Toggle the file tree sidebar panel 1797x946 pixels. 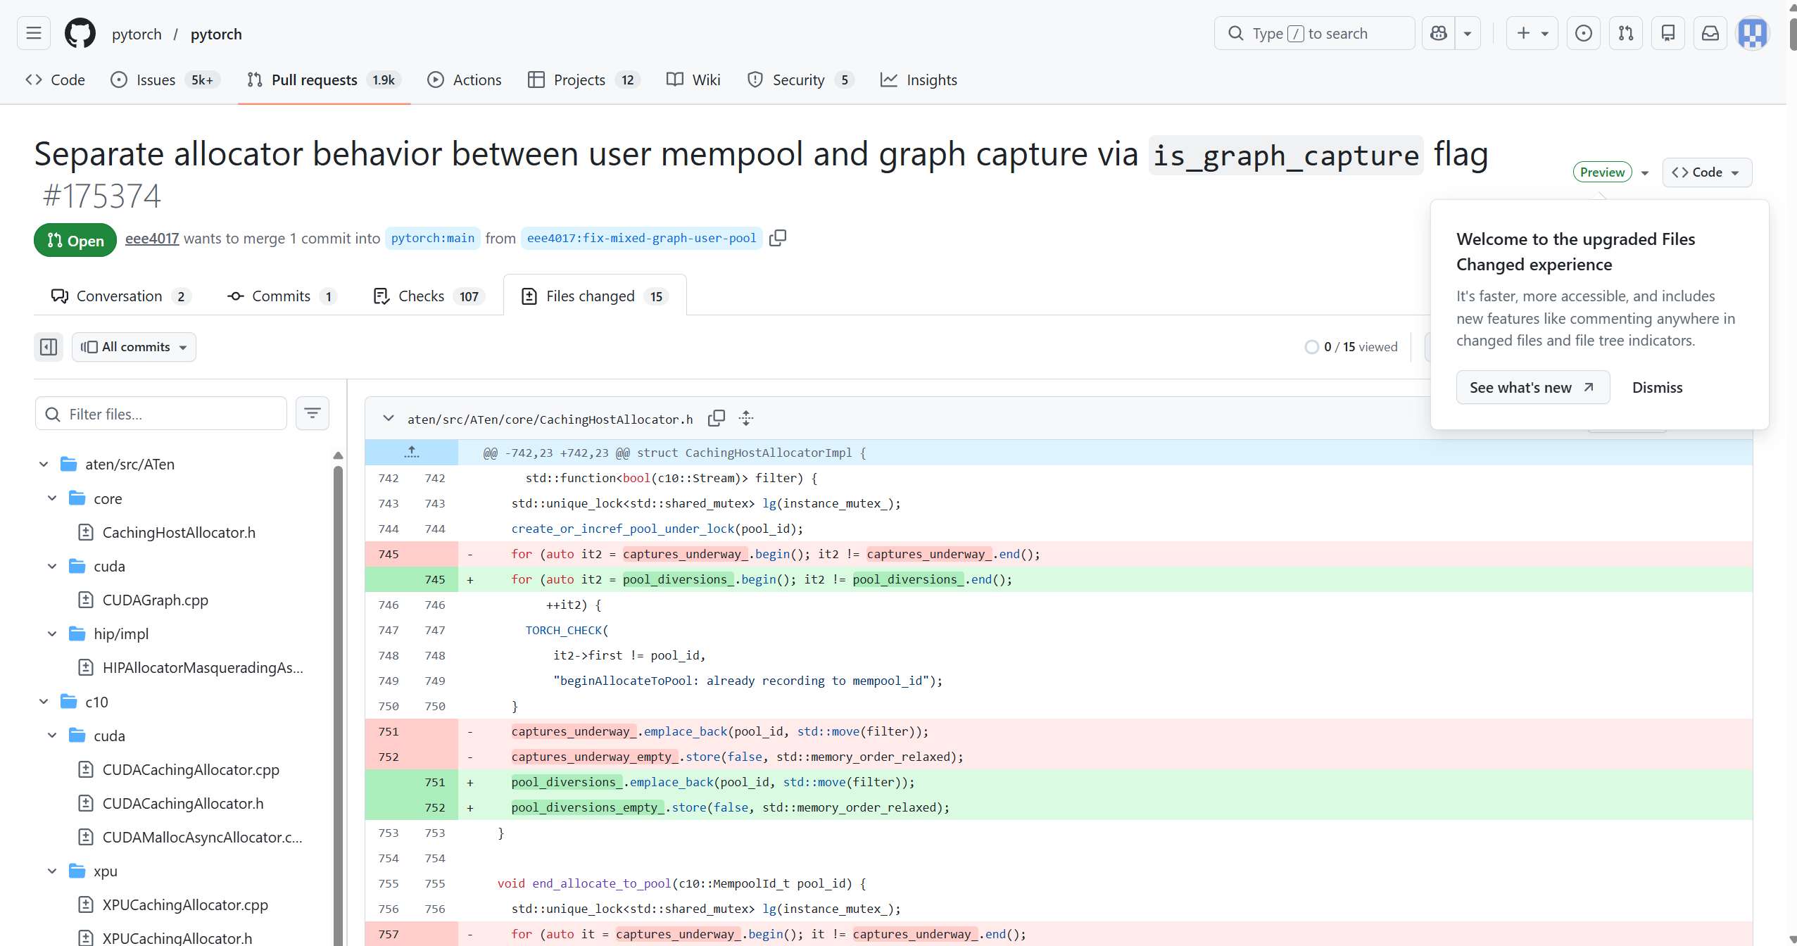(x=49, y=346)
